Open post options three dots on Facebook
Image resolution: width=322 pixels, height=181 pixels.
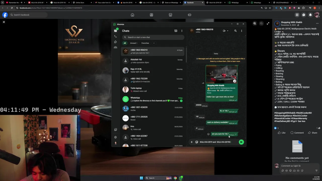coord(317,23)
